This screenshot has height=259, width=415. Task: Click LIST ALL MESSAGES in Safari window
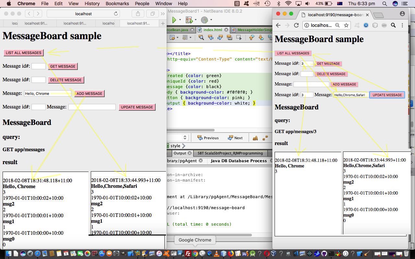tap(24, 53)
